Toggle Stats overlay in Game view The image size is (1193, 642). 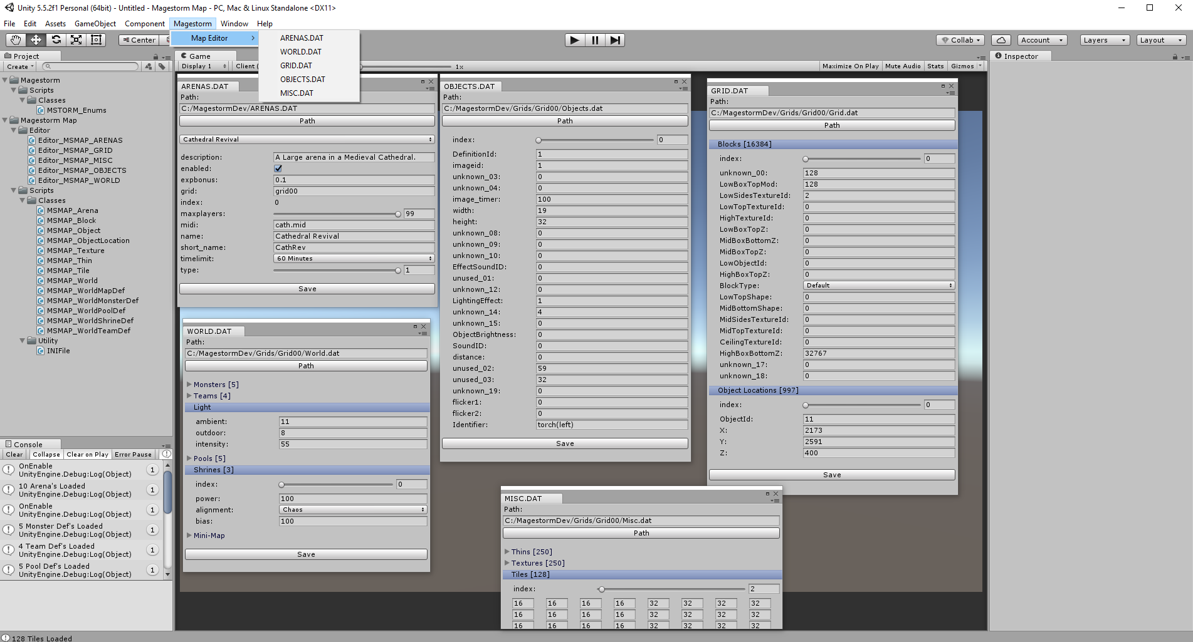pyautogui.click(x=935, y=66)
